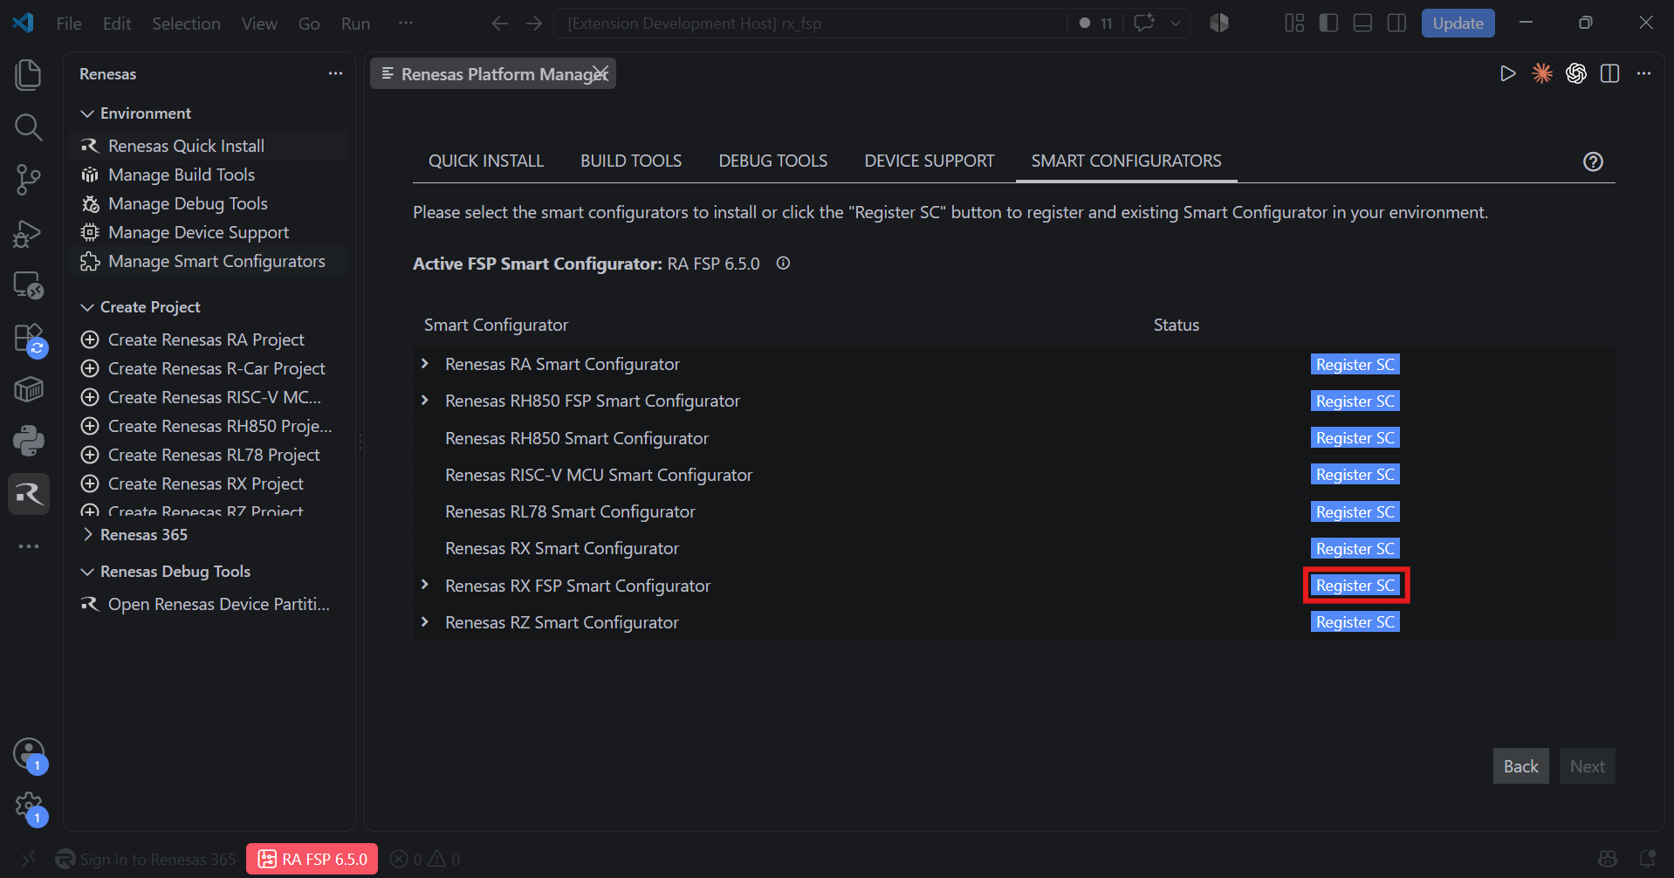
Task: Switch to QUICK INSTALL tab
Action: [x=486, y=161]
